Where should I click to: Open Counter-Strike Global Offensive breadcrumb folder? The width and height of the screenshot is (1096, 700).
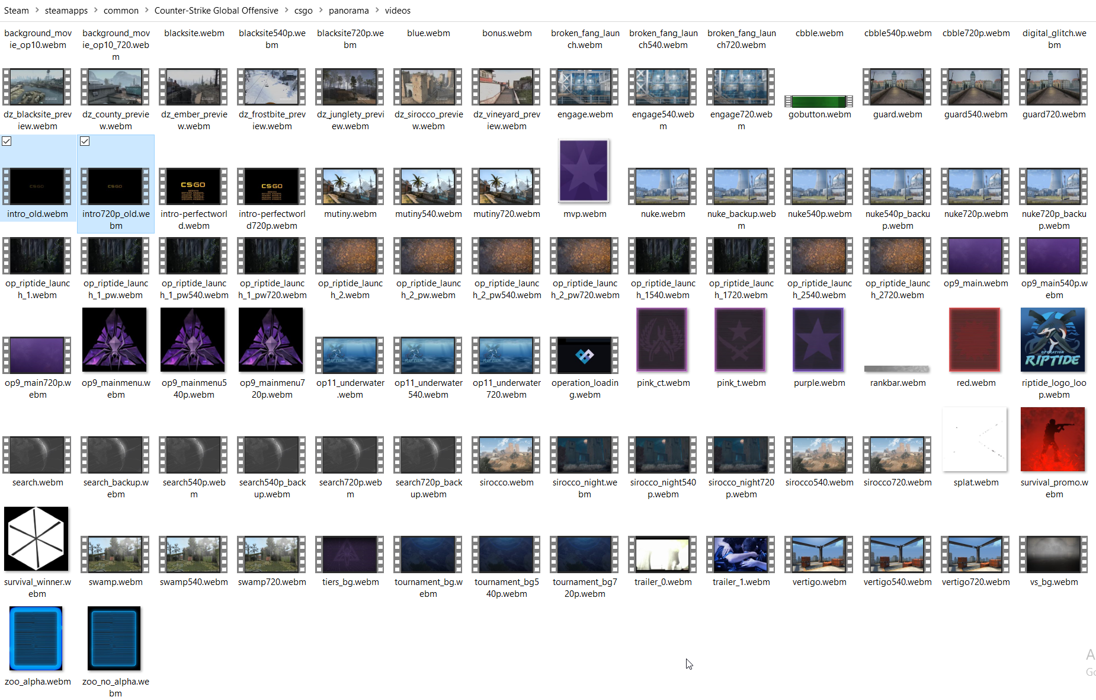pos(216,10)
